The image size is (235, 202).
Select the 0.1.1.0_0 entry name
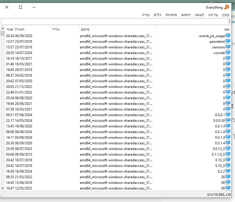point(218,154)
